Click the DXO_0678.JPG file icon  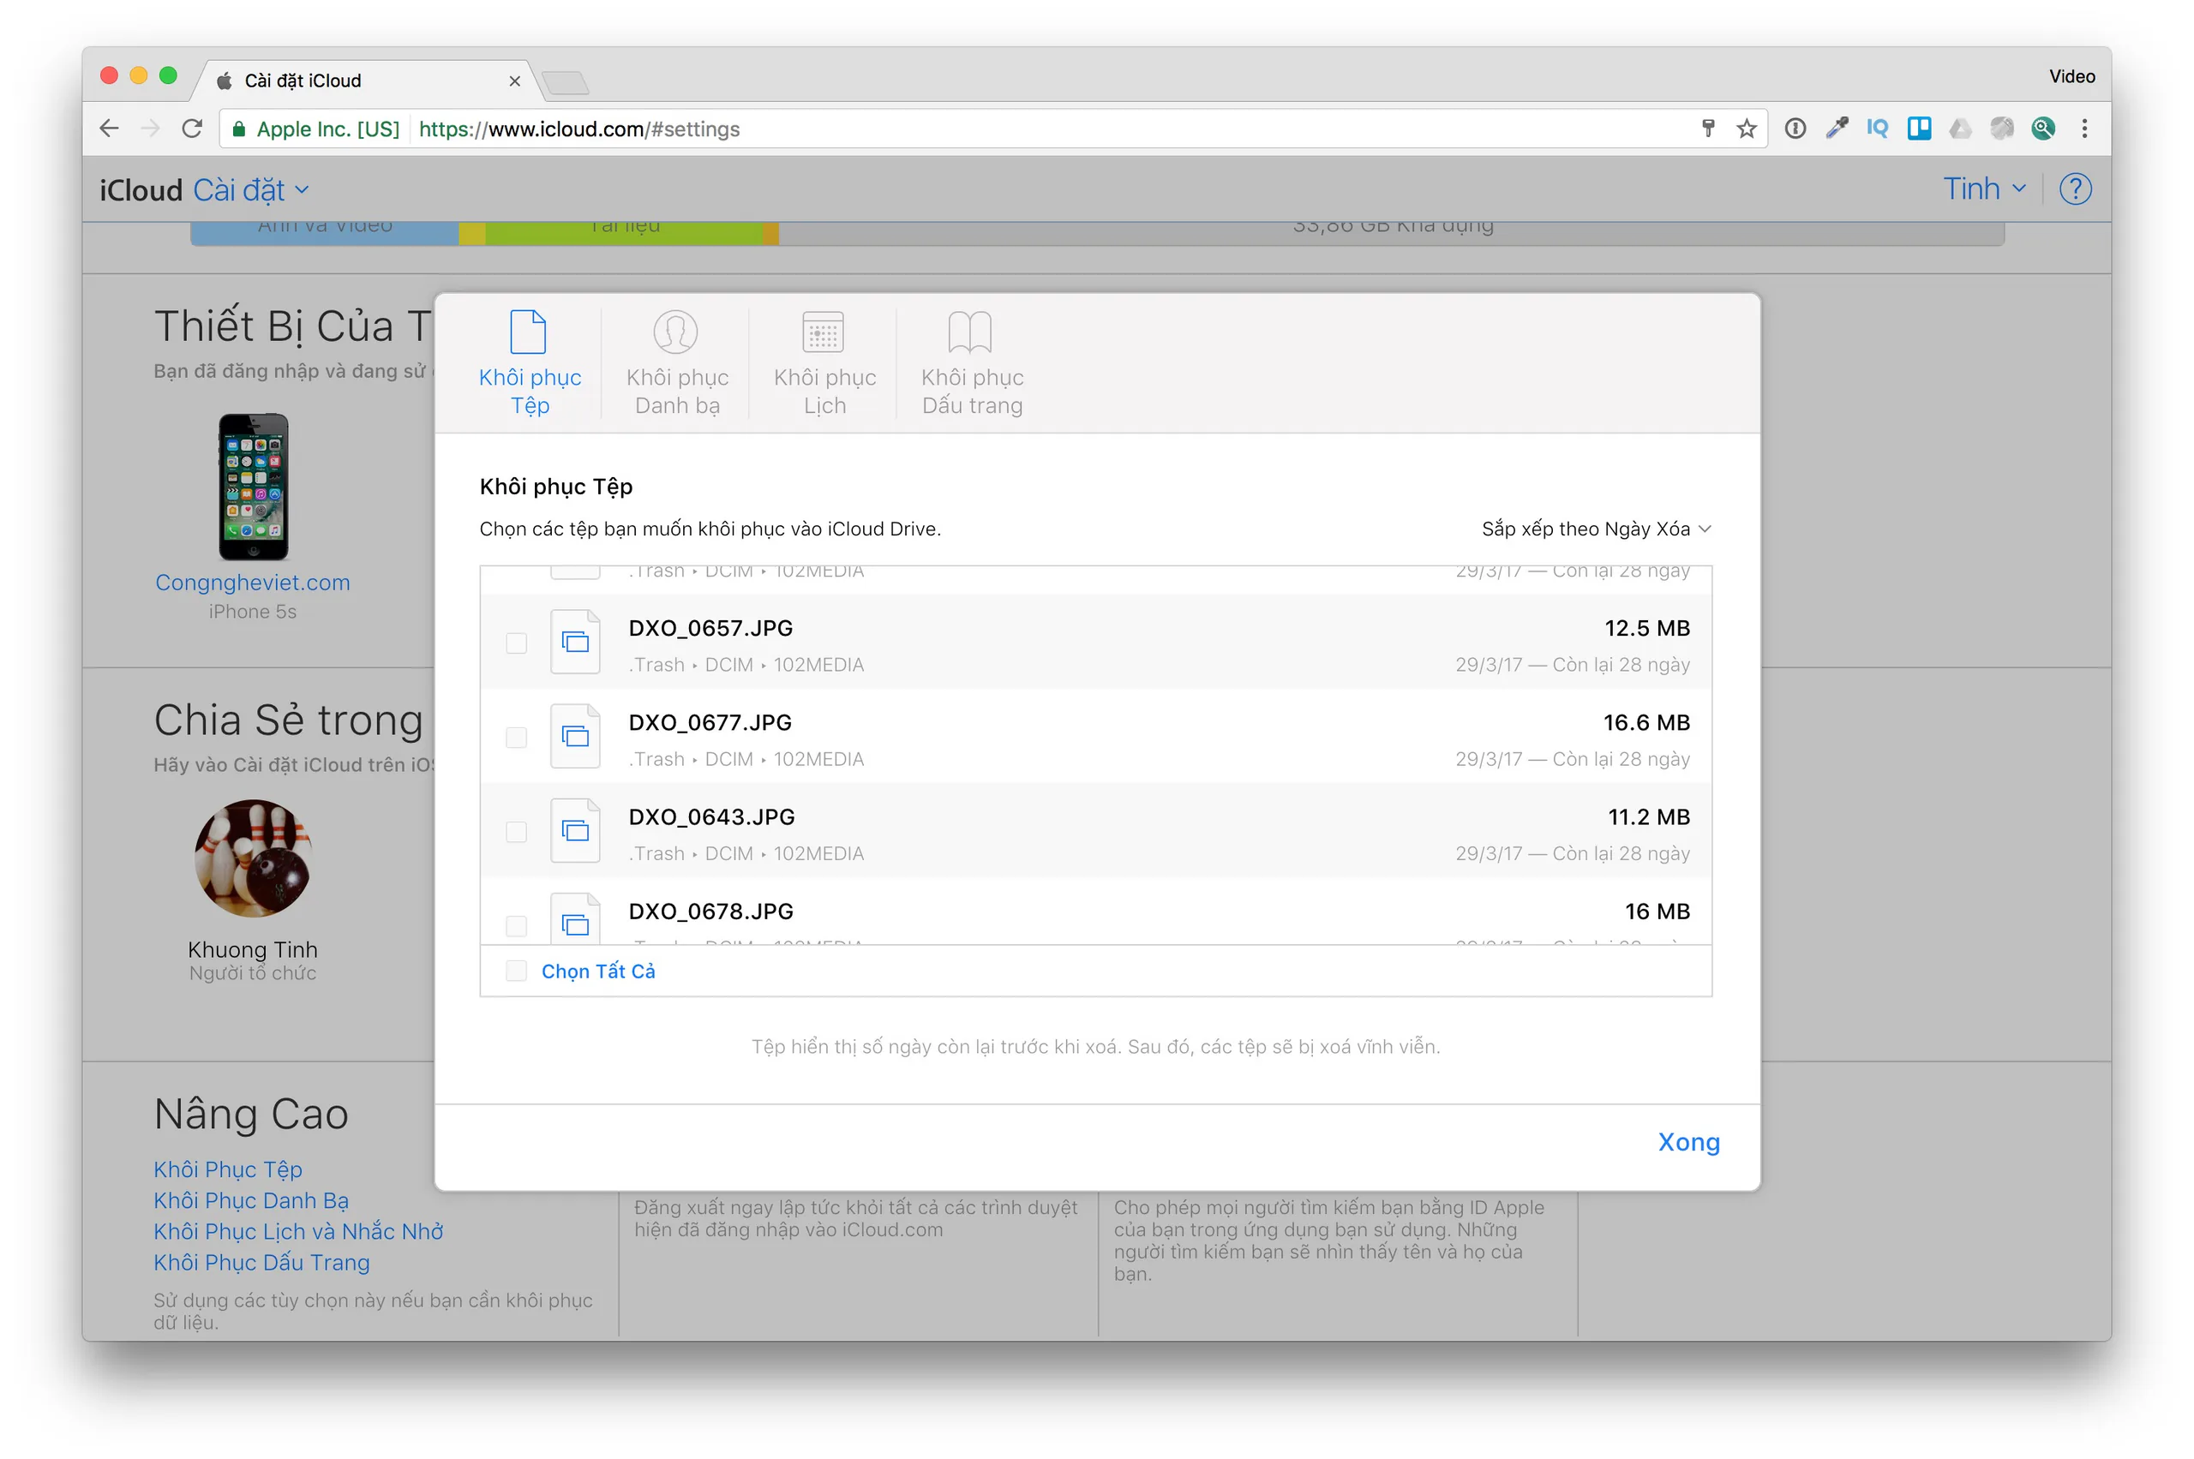[x=574, y=918]
